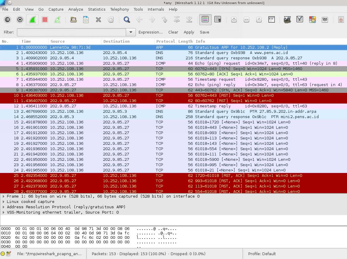Save this capture file icon
The width and height of the screenshot is (347, 259).
(86, 20)
